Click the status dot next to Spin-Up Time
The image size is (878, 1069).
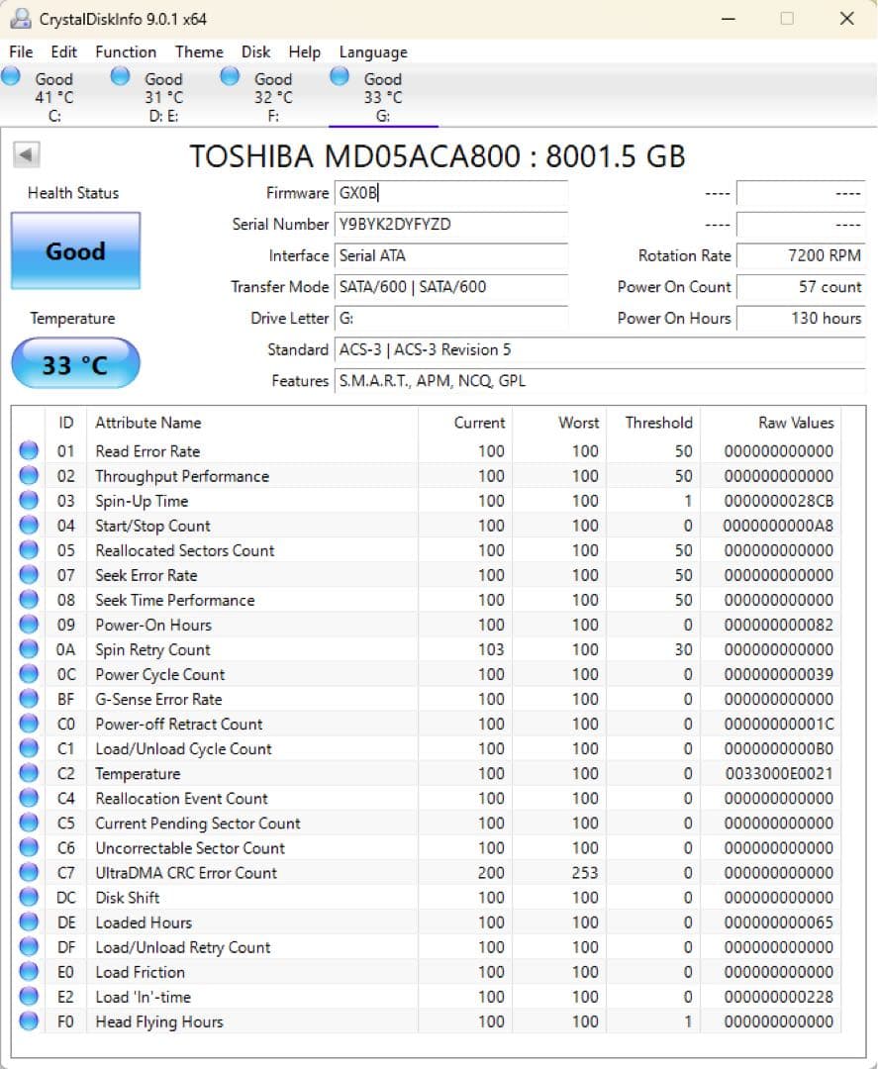(31, 501)
